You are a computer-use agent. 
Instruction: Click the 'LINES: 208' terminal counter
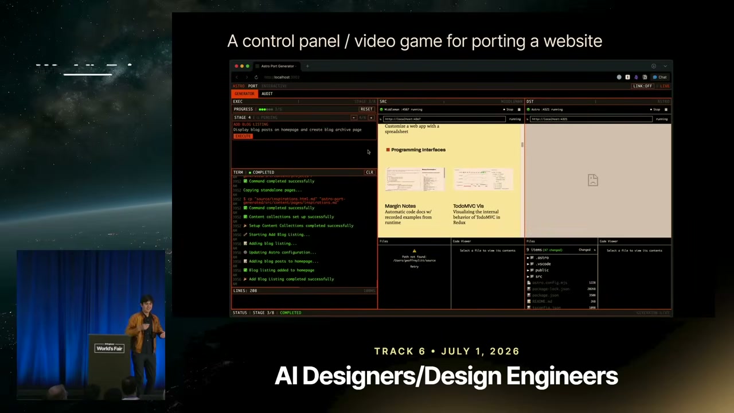click(245, 291)
